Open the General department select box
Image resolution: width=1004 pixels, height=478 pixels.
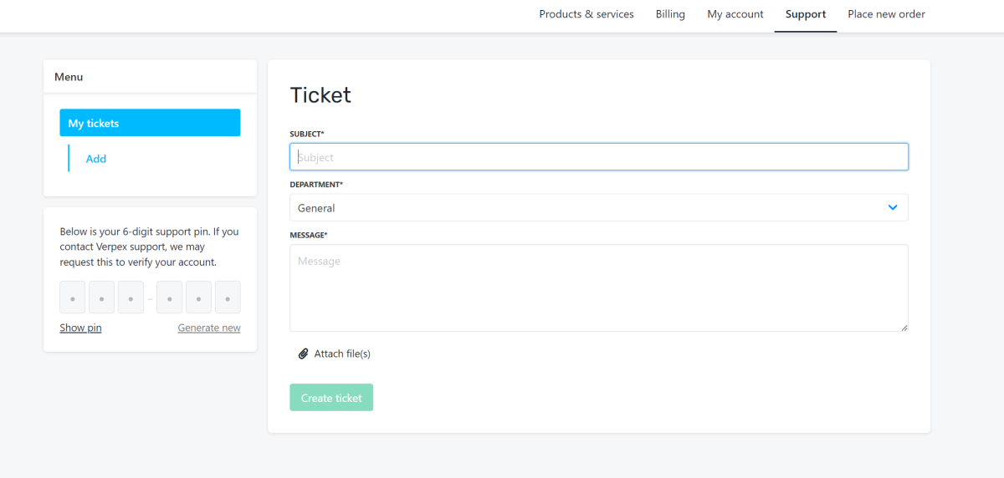tap(599, 207)
